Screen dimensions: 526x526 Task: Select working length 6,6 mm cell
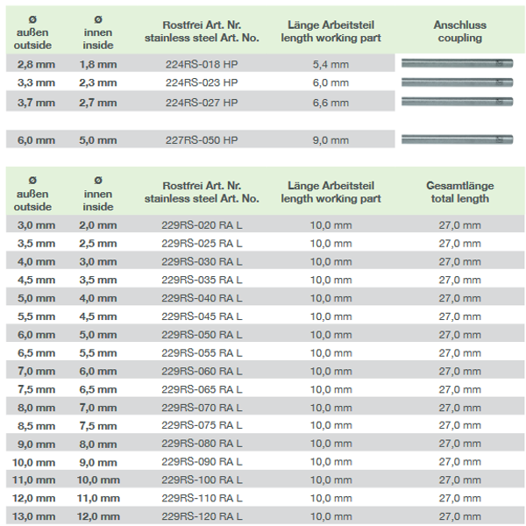tap(331, 103)
